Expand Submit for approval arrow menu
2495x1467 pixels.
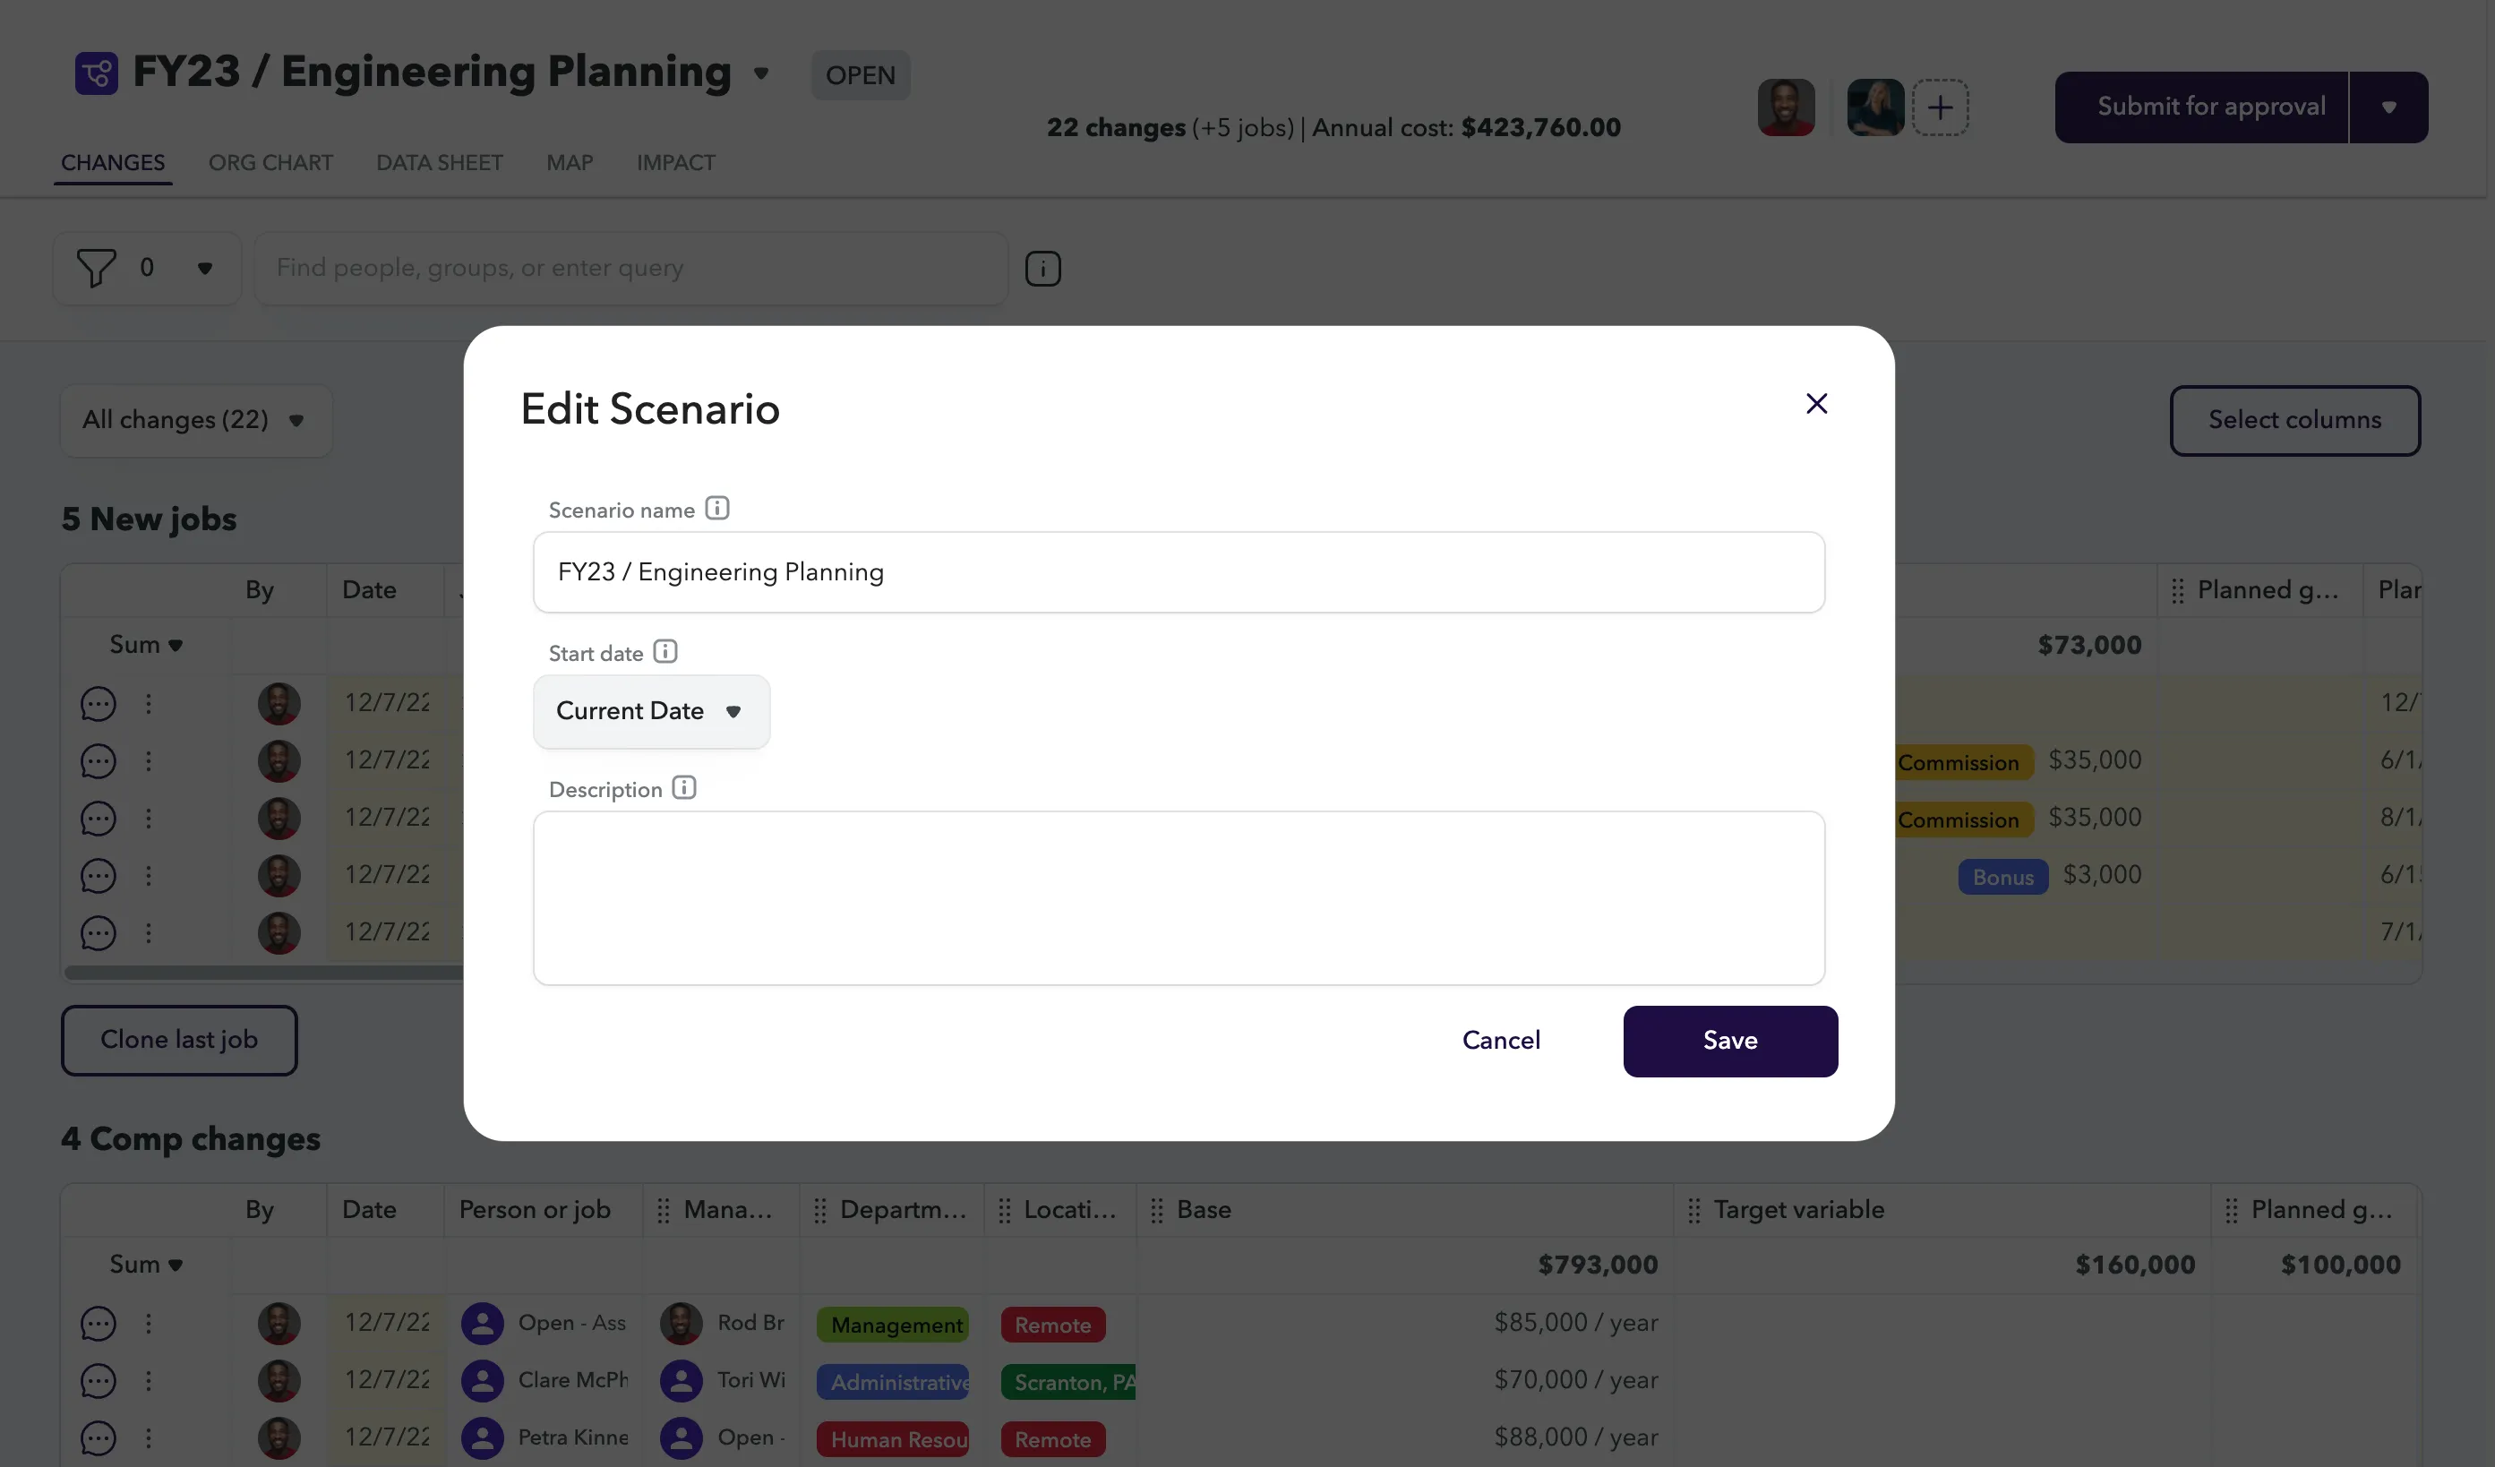pyautogui.click(x=2388, y=107)
